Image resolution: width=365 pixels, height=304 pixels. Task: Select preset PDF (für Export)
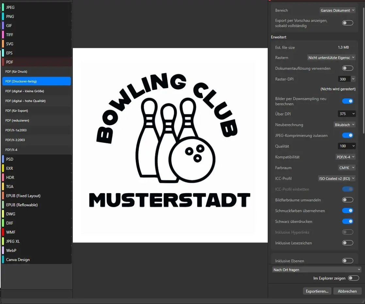point(37,110)
